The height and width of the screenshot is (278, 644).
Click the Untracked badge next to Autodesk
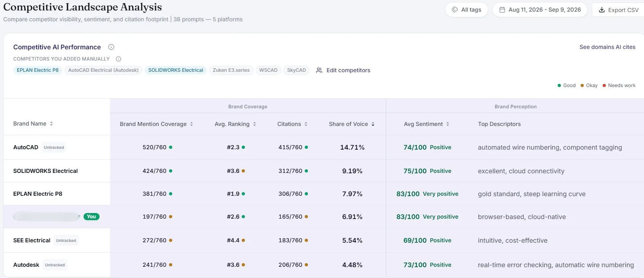pos(55,265)
